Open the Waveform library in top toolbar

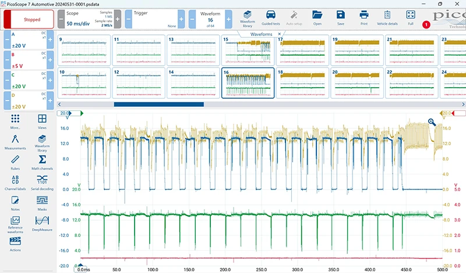tap(247, 19)
